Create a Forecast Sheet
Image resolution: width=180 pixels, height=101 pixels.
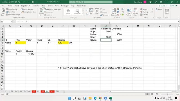point(135,12)
